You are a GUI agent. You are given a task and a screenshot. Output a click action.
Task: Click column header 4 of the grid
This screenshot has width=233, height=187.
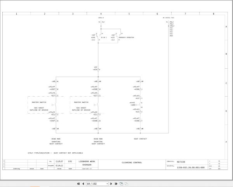[101, 14]
